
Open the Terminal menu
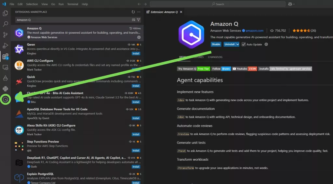click(x=73, y=4)
